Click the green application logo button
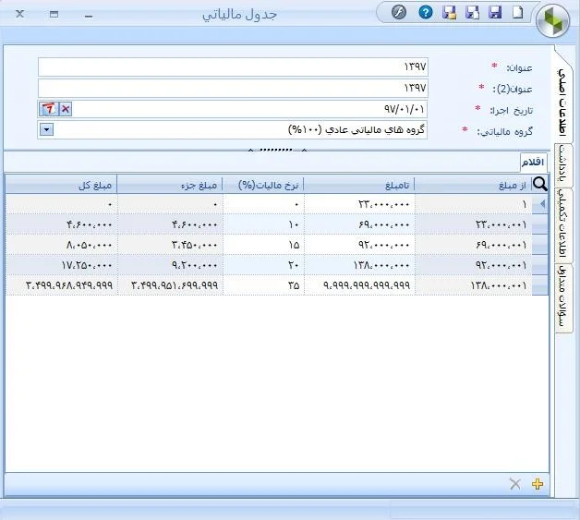 (554, 18)
